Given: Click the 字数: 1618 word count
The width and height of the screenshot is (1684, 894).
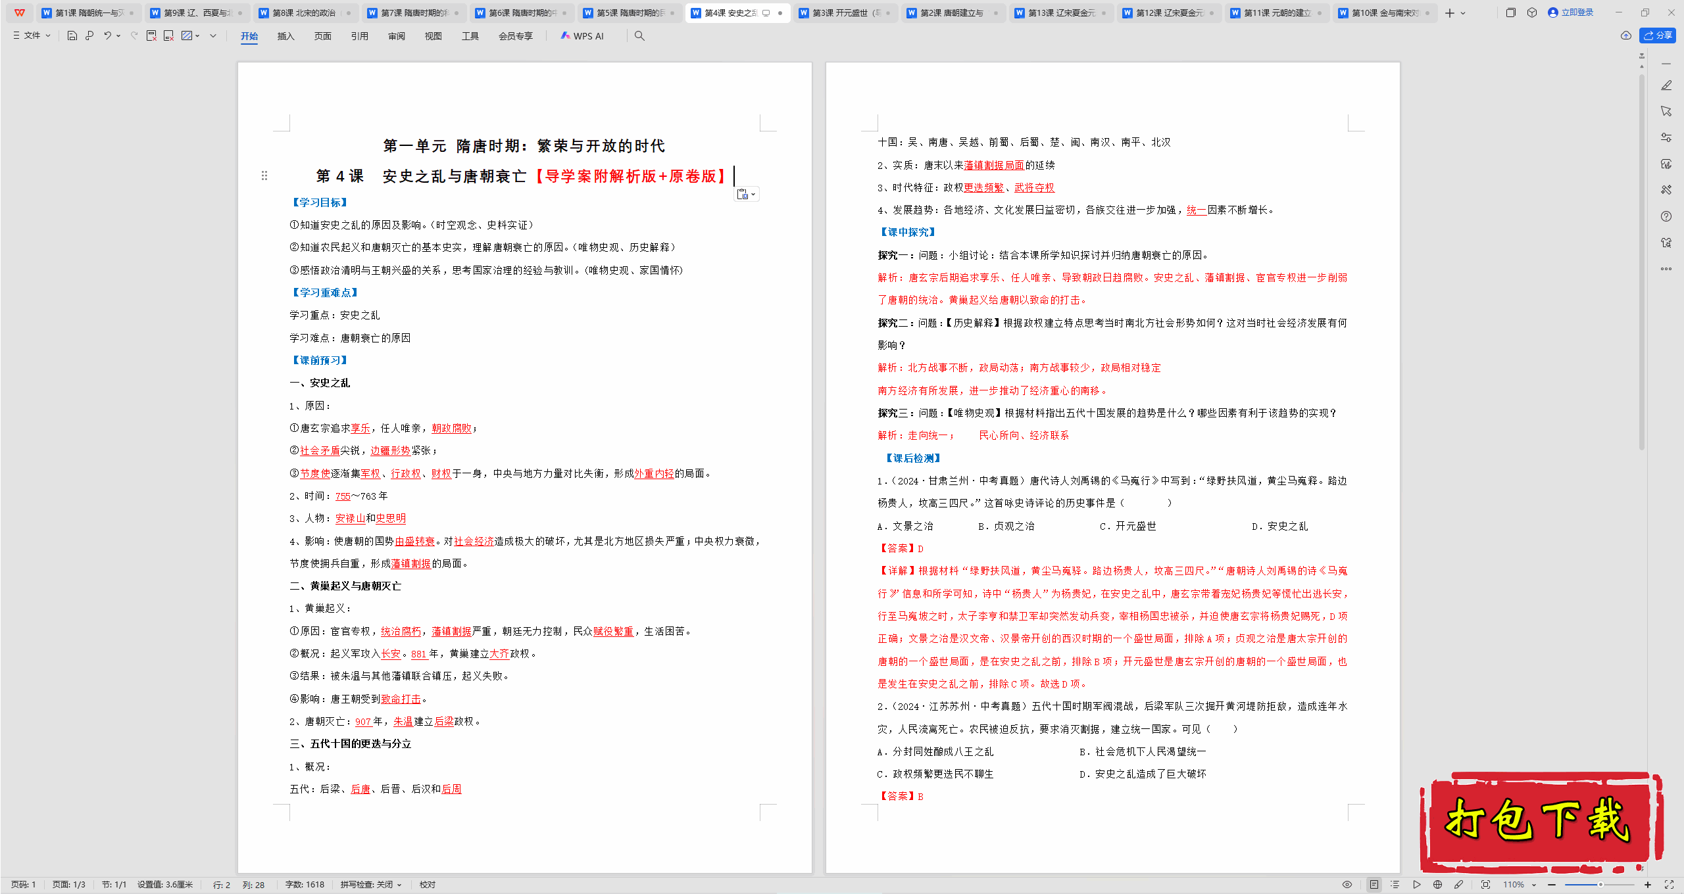Looking at the screenshot, I should pos(305,885).
